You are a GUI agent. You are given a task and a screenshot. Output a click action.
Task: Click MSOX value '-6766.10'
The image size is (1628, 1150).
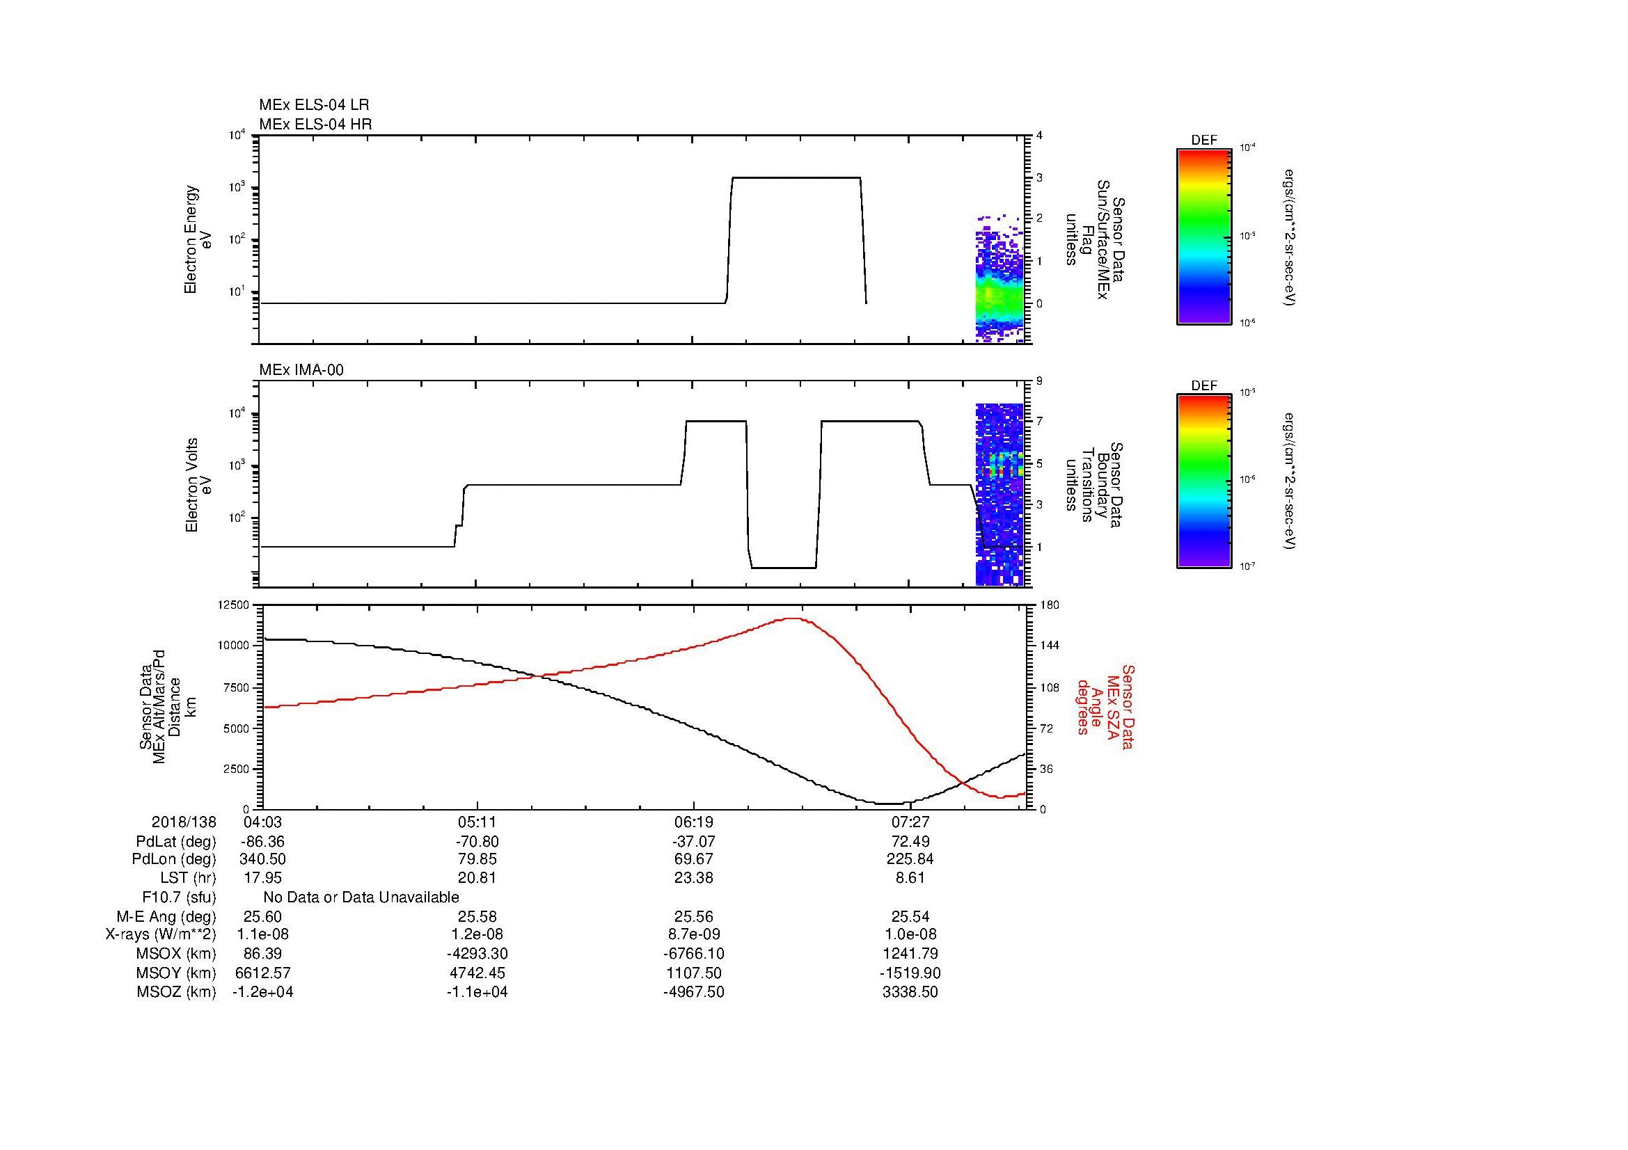pos(693,954)
